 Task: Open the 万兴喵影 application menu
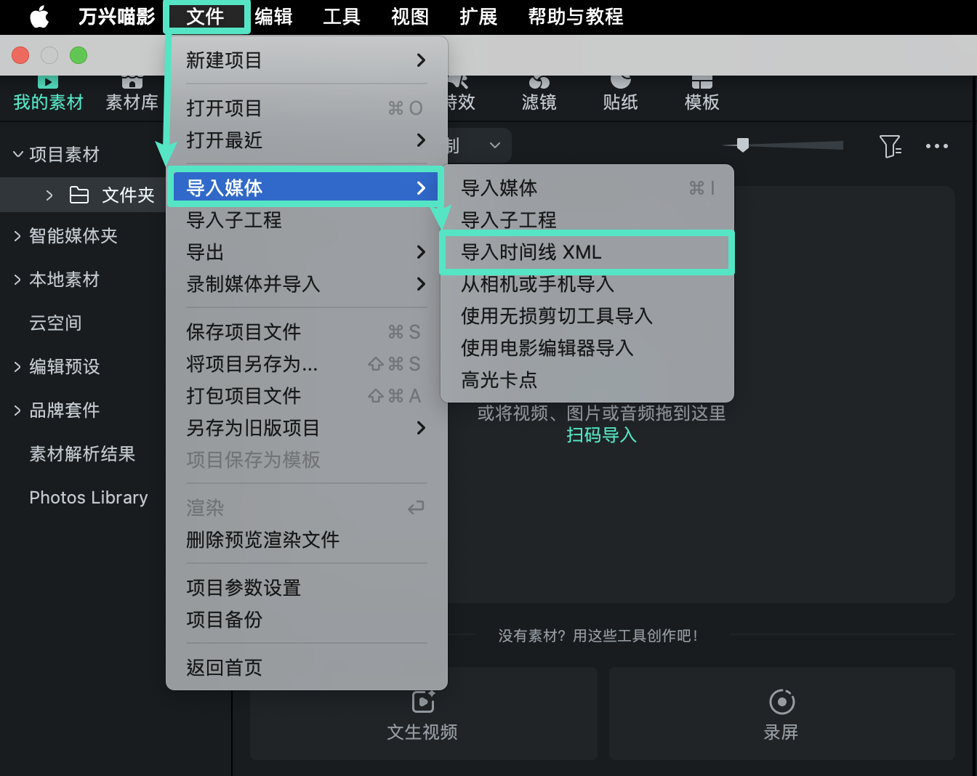(116, 16)
